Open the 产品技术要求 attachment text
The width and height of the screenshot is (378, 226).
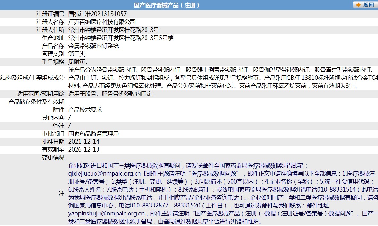[85, 109]
